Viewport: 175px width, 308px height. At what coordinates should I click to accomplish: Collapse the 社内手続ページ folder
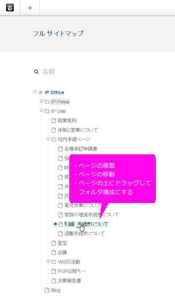48,139
